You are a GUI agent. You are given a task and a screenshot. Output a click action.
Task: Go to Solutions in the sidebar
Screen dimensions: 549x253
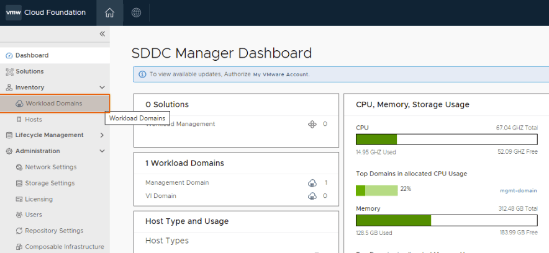(x=29, y=71)
